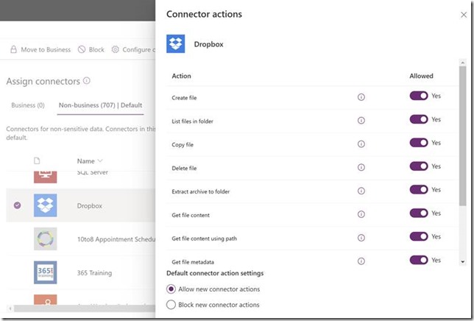Screen dimensions: 474x321
Task: Show info for Copy file action
Action: coord(361,144)
